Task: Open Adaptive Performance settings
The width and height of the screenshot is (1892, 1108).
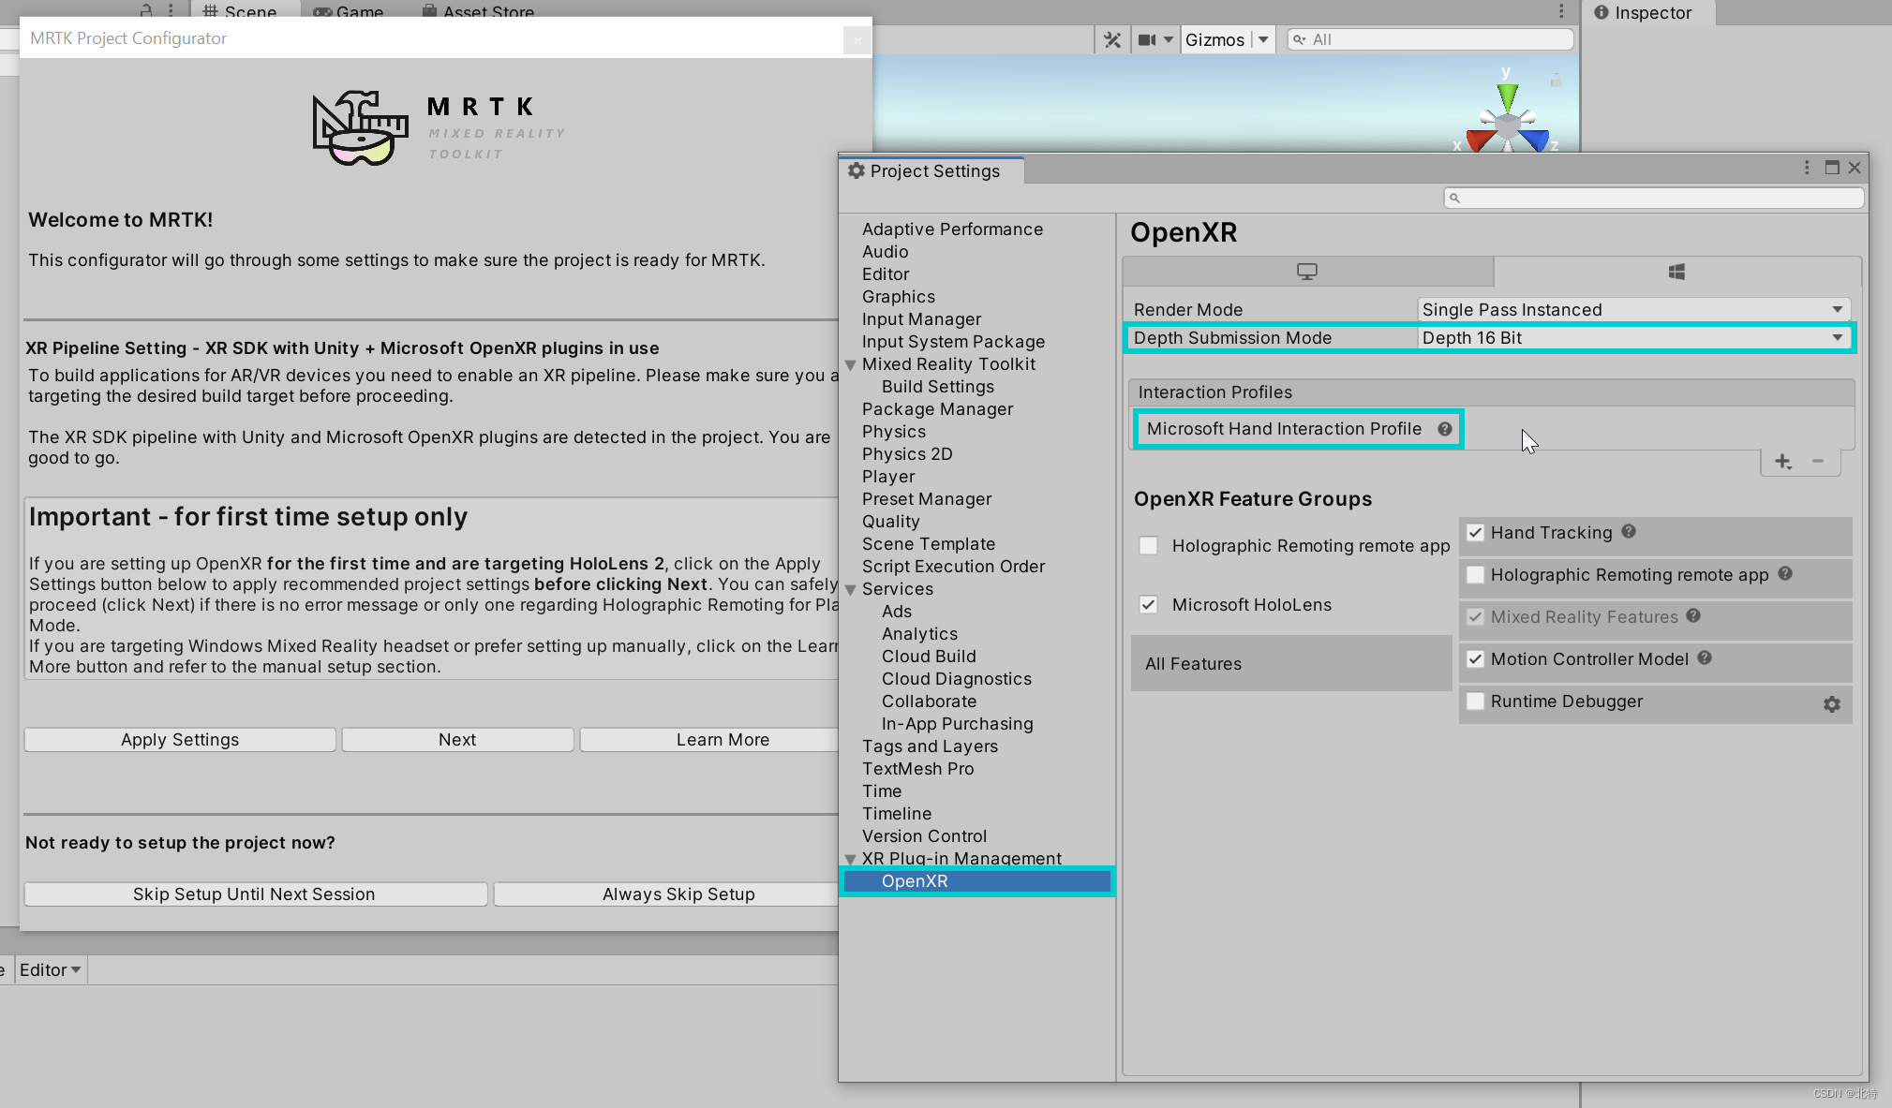Action: pyautogui.click(x=952, y=229)
